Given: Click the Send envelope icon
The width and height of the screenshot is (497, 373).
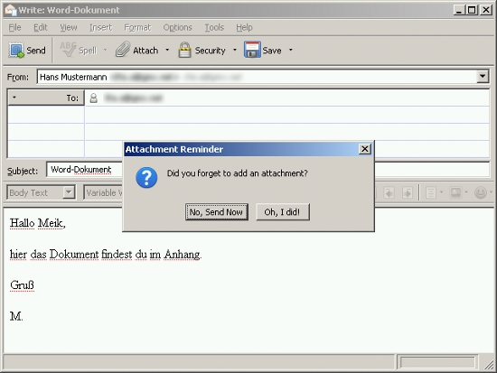Looking at the screenshot, I should click(x=16, y=50).
